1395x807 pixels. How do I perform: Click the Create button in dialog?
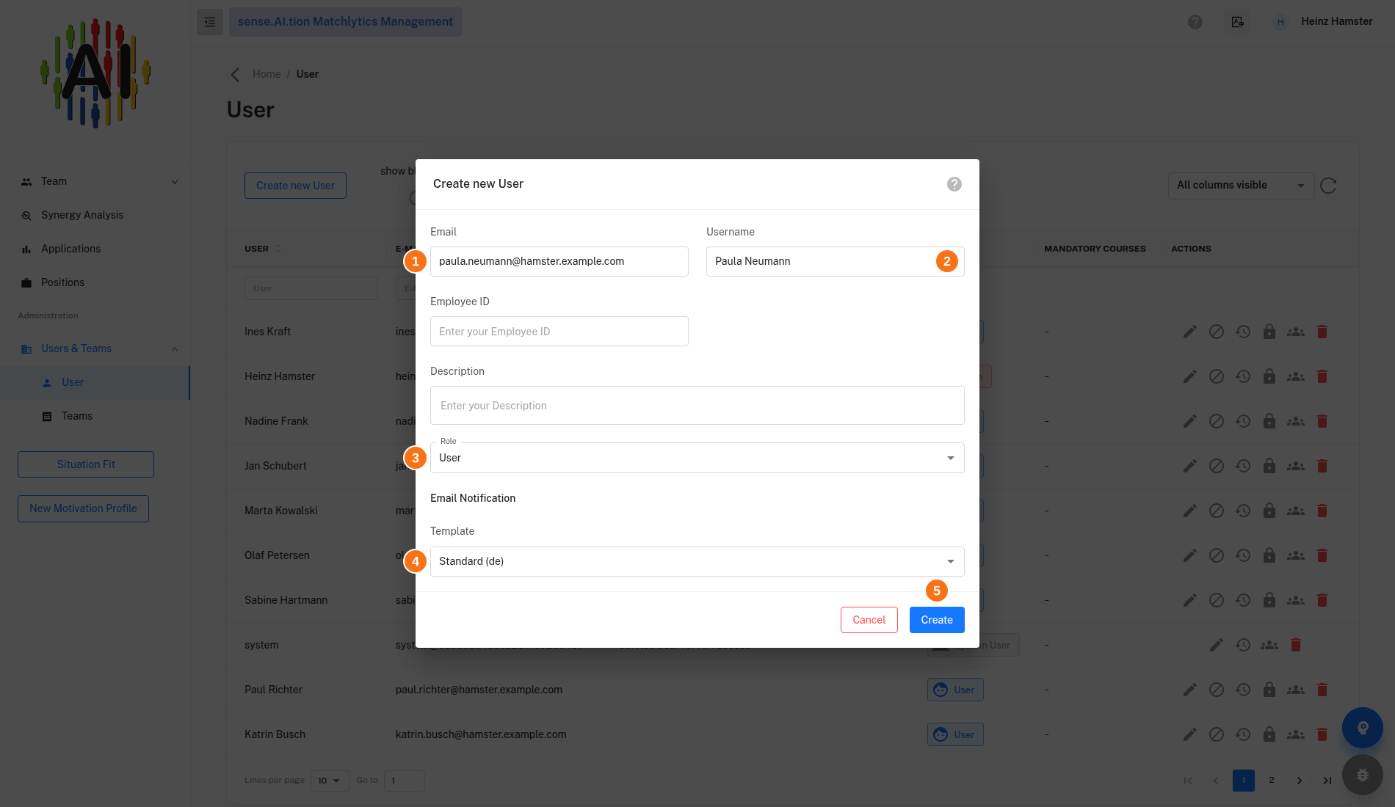(x=937, y=620)
